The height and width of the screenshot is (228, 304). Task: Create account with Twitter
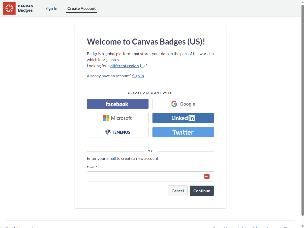pos(183,132)
